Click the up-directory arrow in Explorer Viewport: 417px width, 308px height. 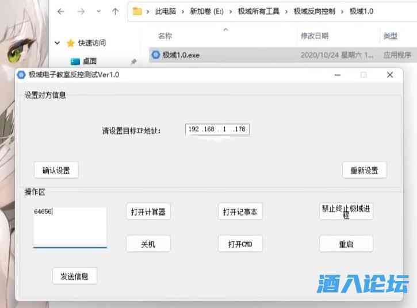click(x=115, y=11)
